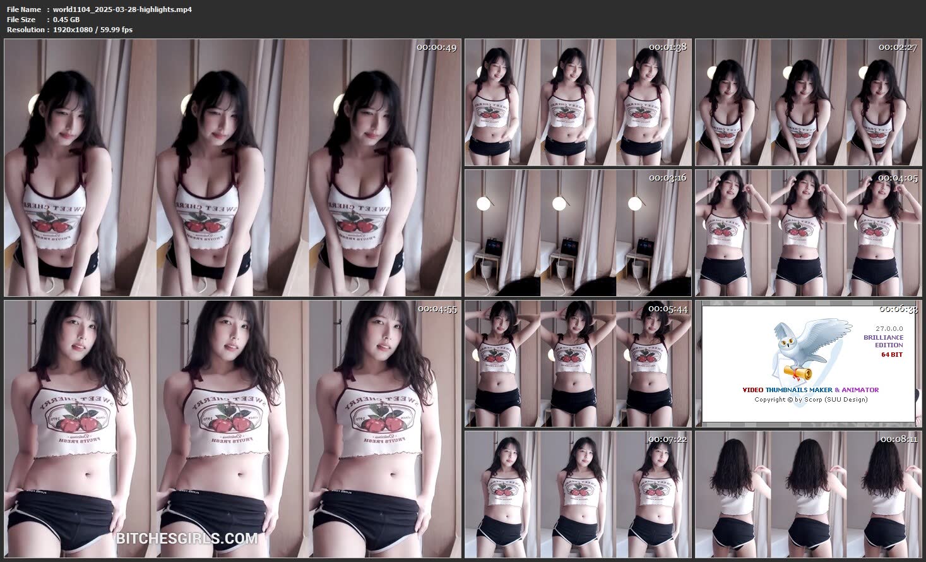The image size is (926, 562).
Task: Click the copyright Scorp (SUU Design) text
Action: point(810,399)
